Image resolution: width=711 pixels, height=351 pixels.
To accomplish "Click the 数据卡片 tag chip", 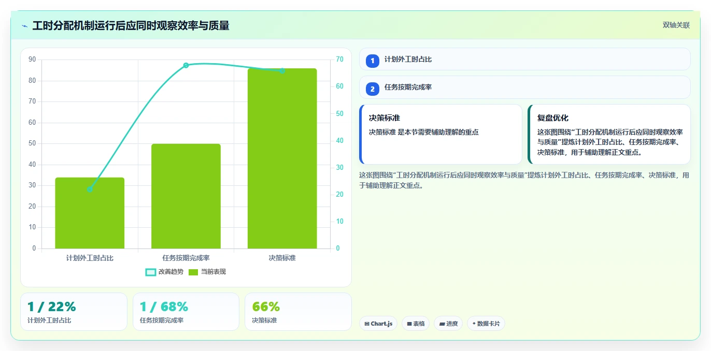I will click(486, 324).
